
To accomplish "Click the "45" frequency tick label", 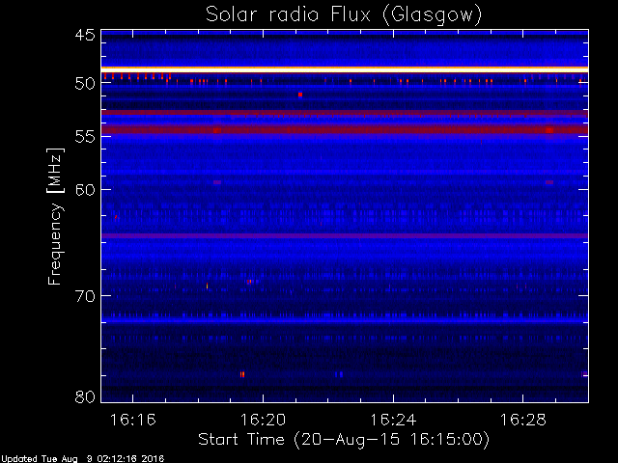I will (85, 35).
